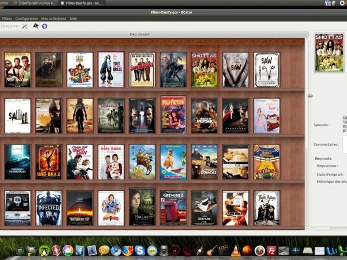Select the Phénomènes Paranormaux poster
The image size is (347, 260).
click(x=17, y=162)
